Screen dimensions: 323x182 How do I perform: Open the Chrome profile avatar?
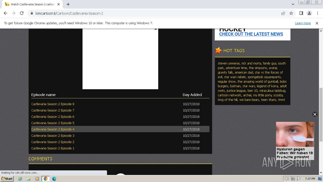[309, 13]
